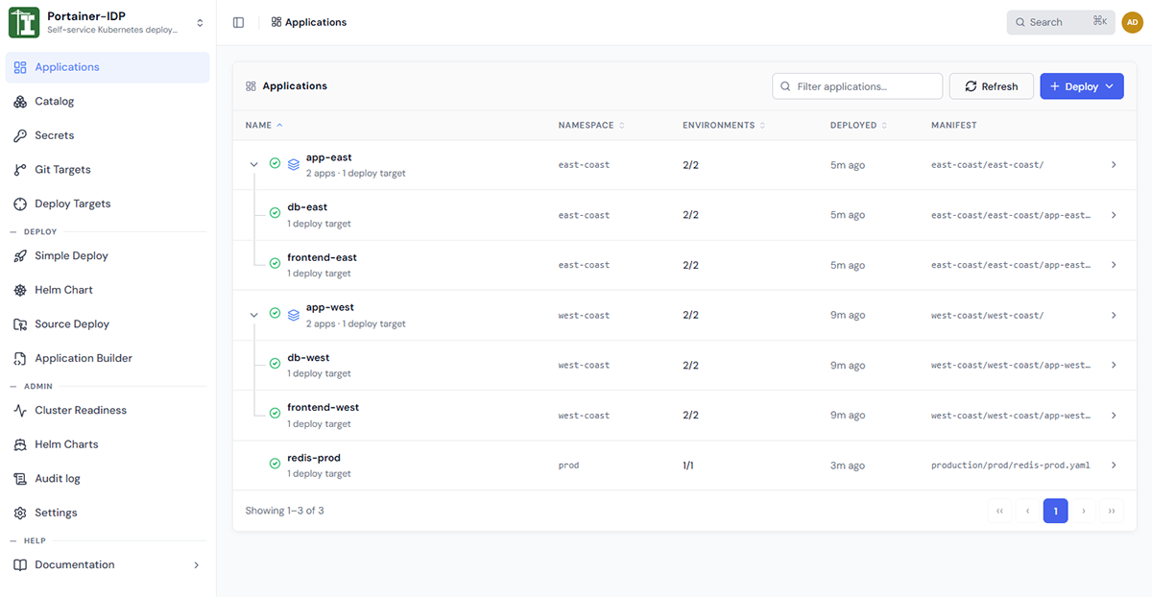Click the app-west stack layers icon

(294, 314)
